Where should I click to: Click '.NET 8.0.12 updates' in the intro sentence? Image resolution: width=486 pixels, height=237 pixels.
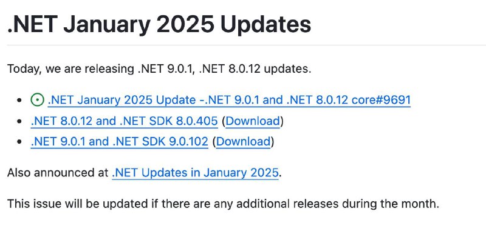point(255,68)
